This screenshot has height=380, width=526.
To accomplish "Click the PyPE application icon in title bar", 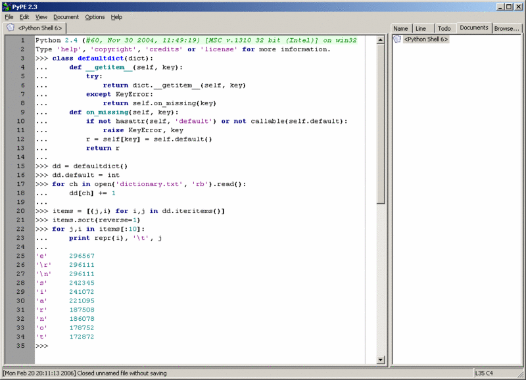I will tap(6, 7).
